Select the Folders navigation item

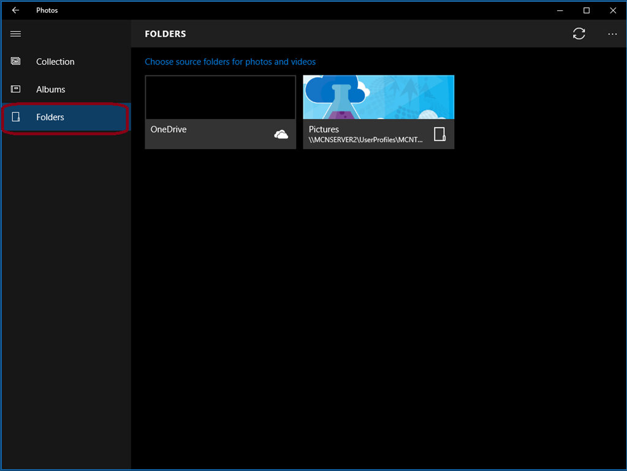[66, 117]
